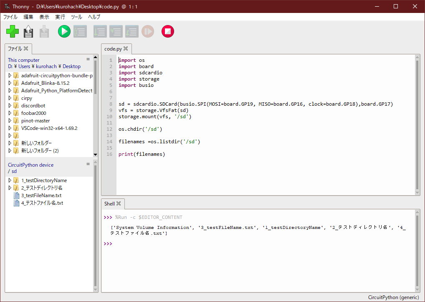Click line number 8 in the gutter
Viewport: 425px width, 302px height.
click(111, 104)
